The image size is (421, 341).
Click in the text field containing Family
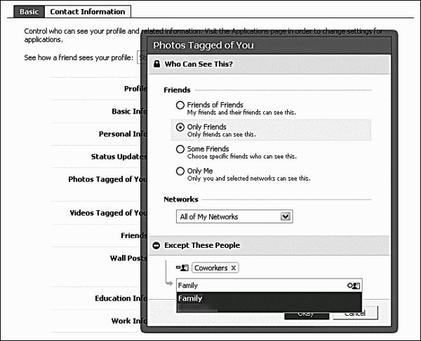(260, 286)
